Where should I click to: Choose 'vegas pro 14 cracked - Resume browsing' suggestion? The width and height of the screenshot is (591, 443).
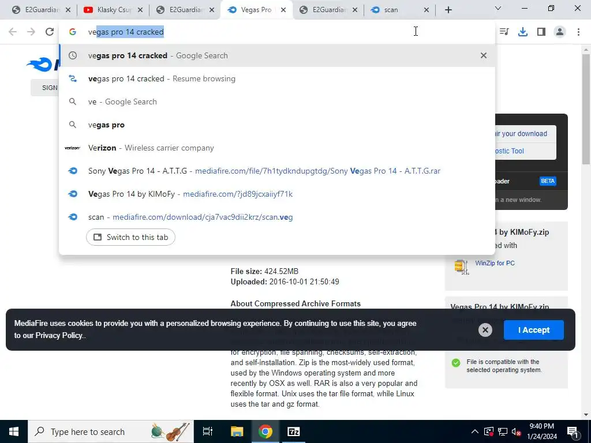point(276,78)
